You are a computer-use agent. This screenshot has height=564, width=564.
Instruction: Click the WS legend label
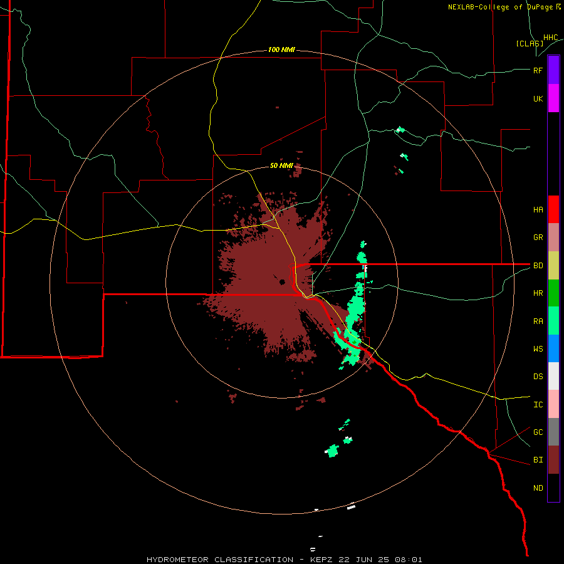pos(538,349)
